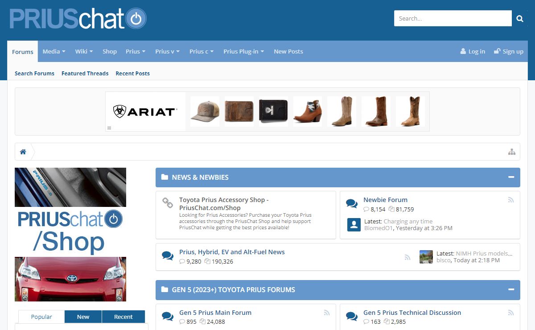Open Gen 5 Prius Technical Discussion forum

412,313
